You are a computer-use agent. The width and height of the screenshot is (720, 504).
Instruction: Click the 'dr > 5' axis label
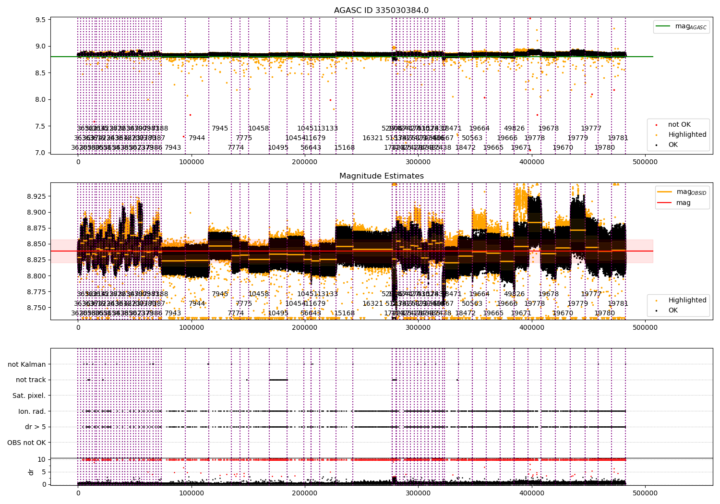[36, 427]
